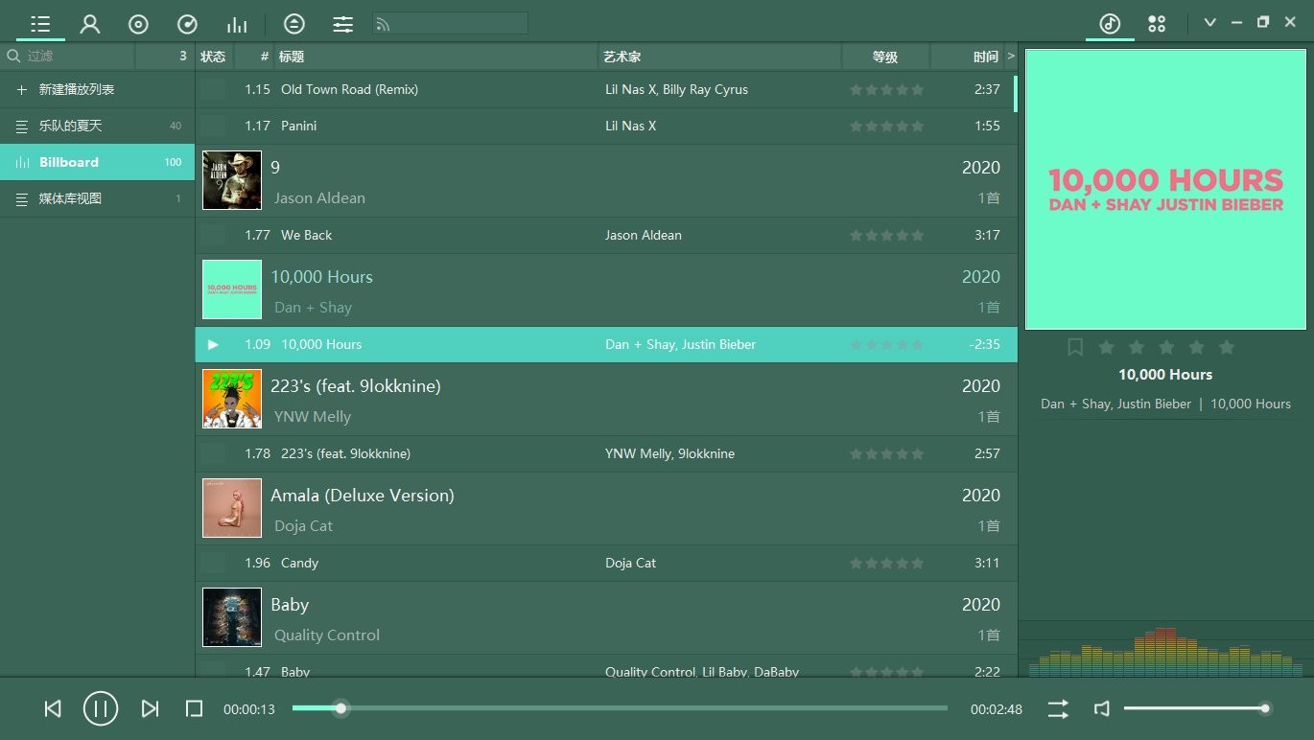Image resolution: width=1314 pixels, height=740 pixels.
Task: Click the statistics bar chart icon
Action: 237,23
